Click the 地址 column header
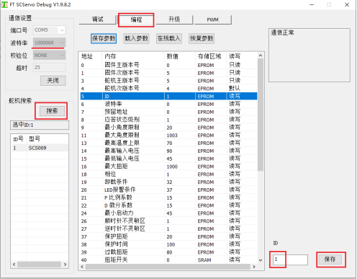357x279 pixels. (x=91, y=56)
